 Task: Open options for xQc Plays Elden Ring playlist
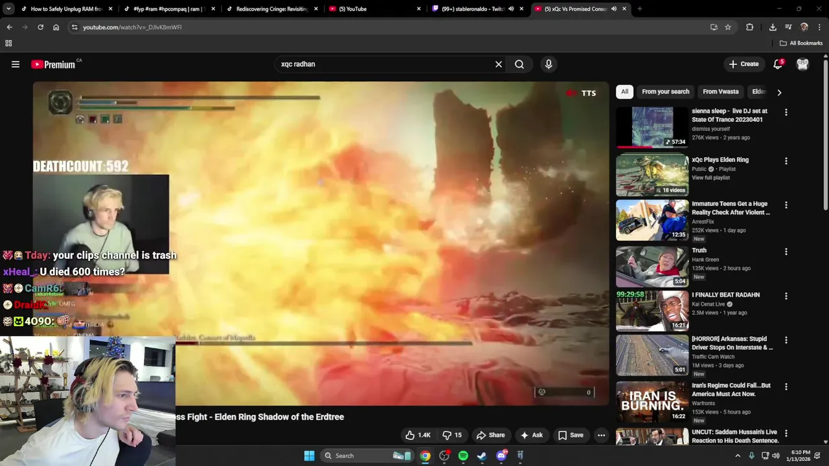point(786,161)
